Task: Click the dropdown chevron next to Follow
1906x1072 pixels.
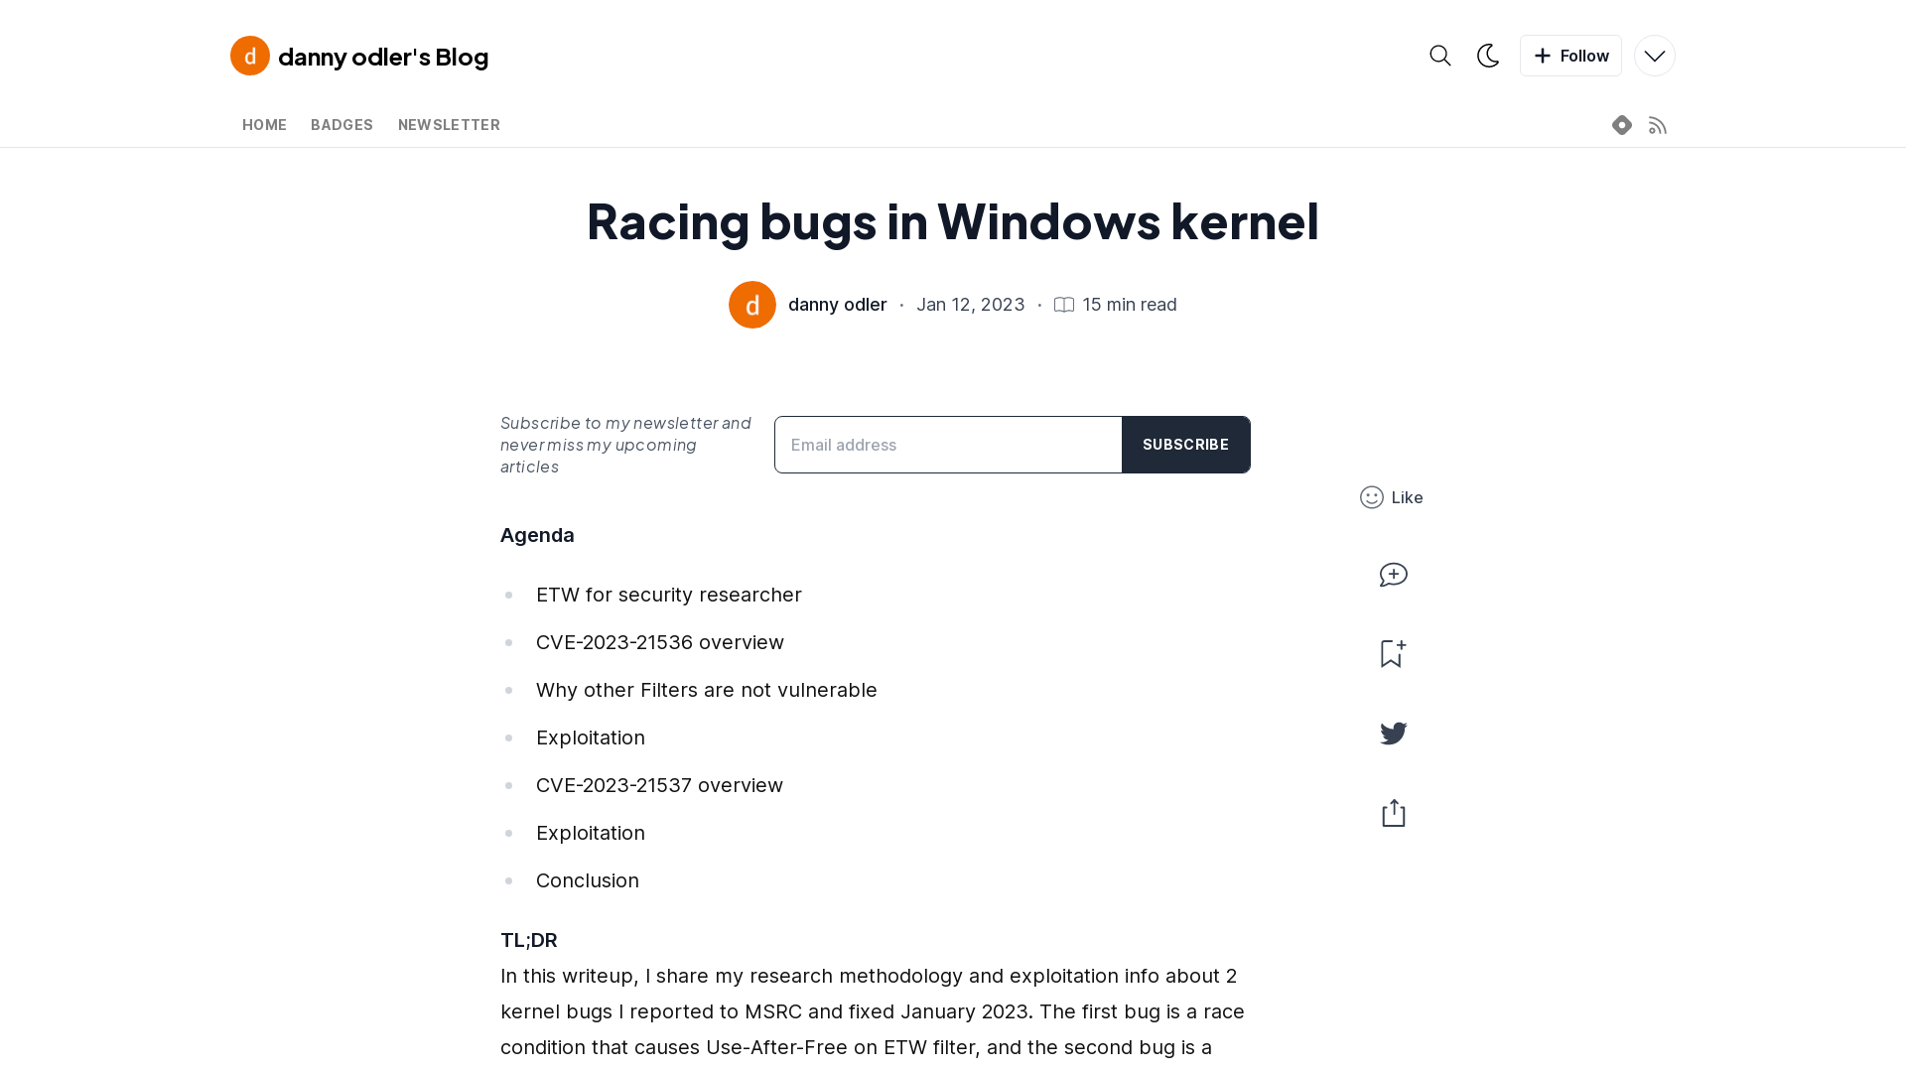Action: pyautogui.click(x=1655, y=57)
